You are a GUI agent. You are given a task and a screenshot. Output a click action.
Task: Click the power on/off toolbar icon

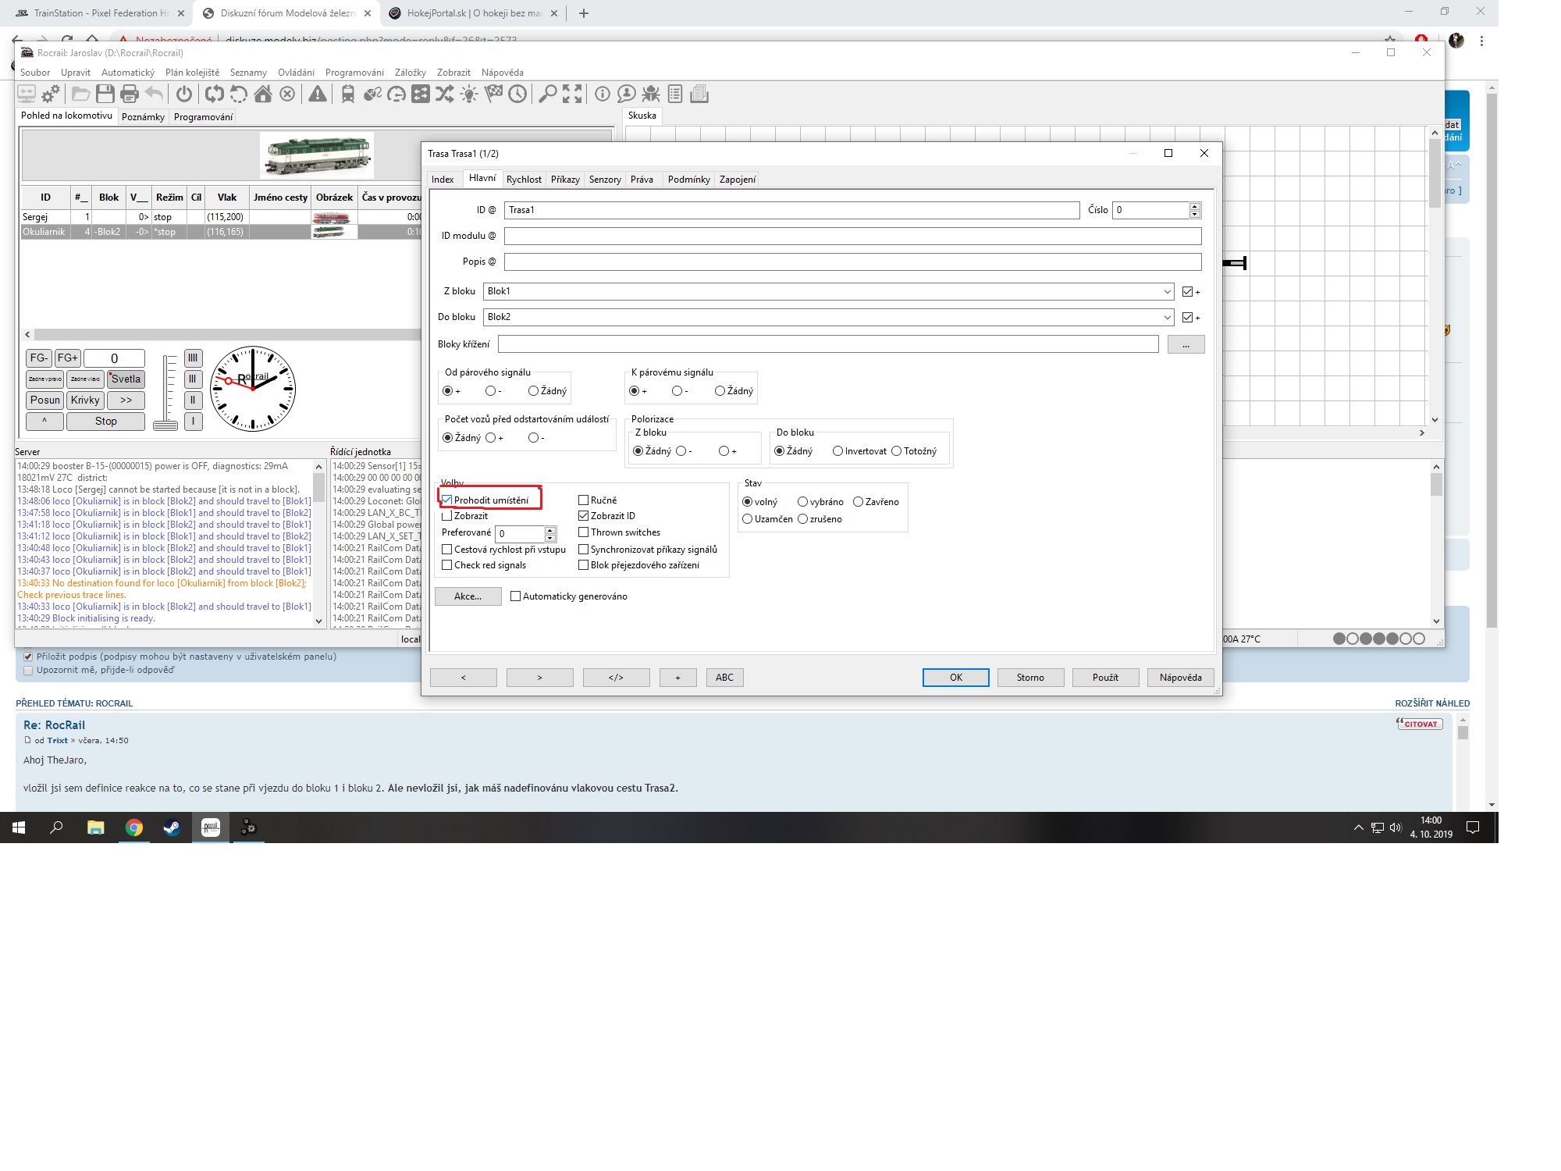click(184, 94)
